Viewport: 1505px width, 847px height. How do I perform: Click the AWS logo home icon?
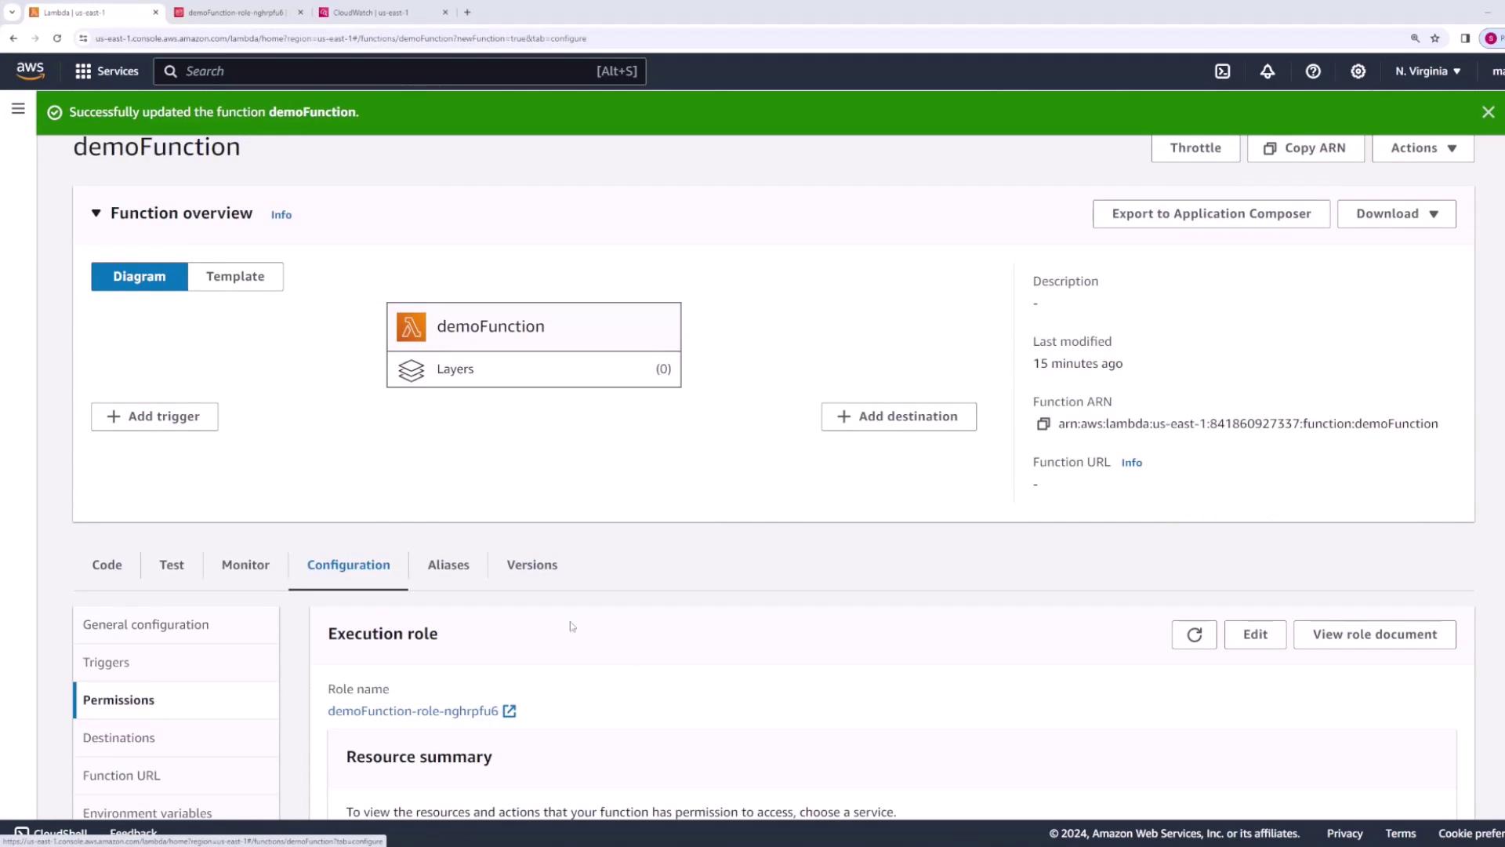31,71
